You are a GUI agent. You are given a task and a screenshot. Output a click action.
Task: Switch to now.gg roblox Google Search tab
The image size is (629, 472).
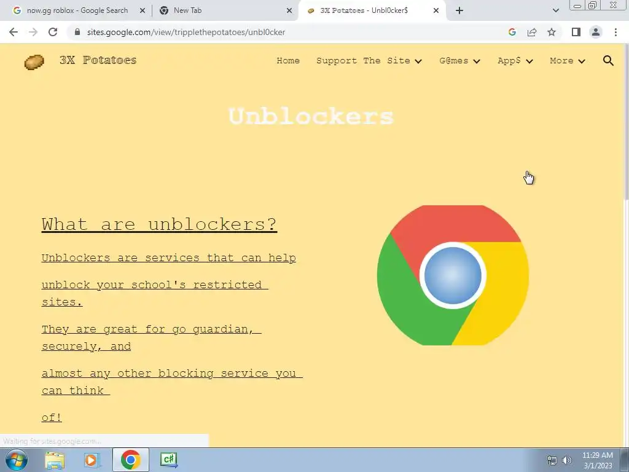pyautogui.click(x=77, y=10)
